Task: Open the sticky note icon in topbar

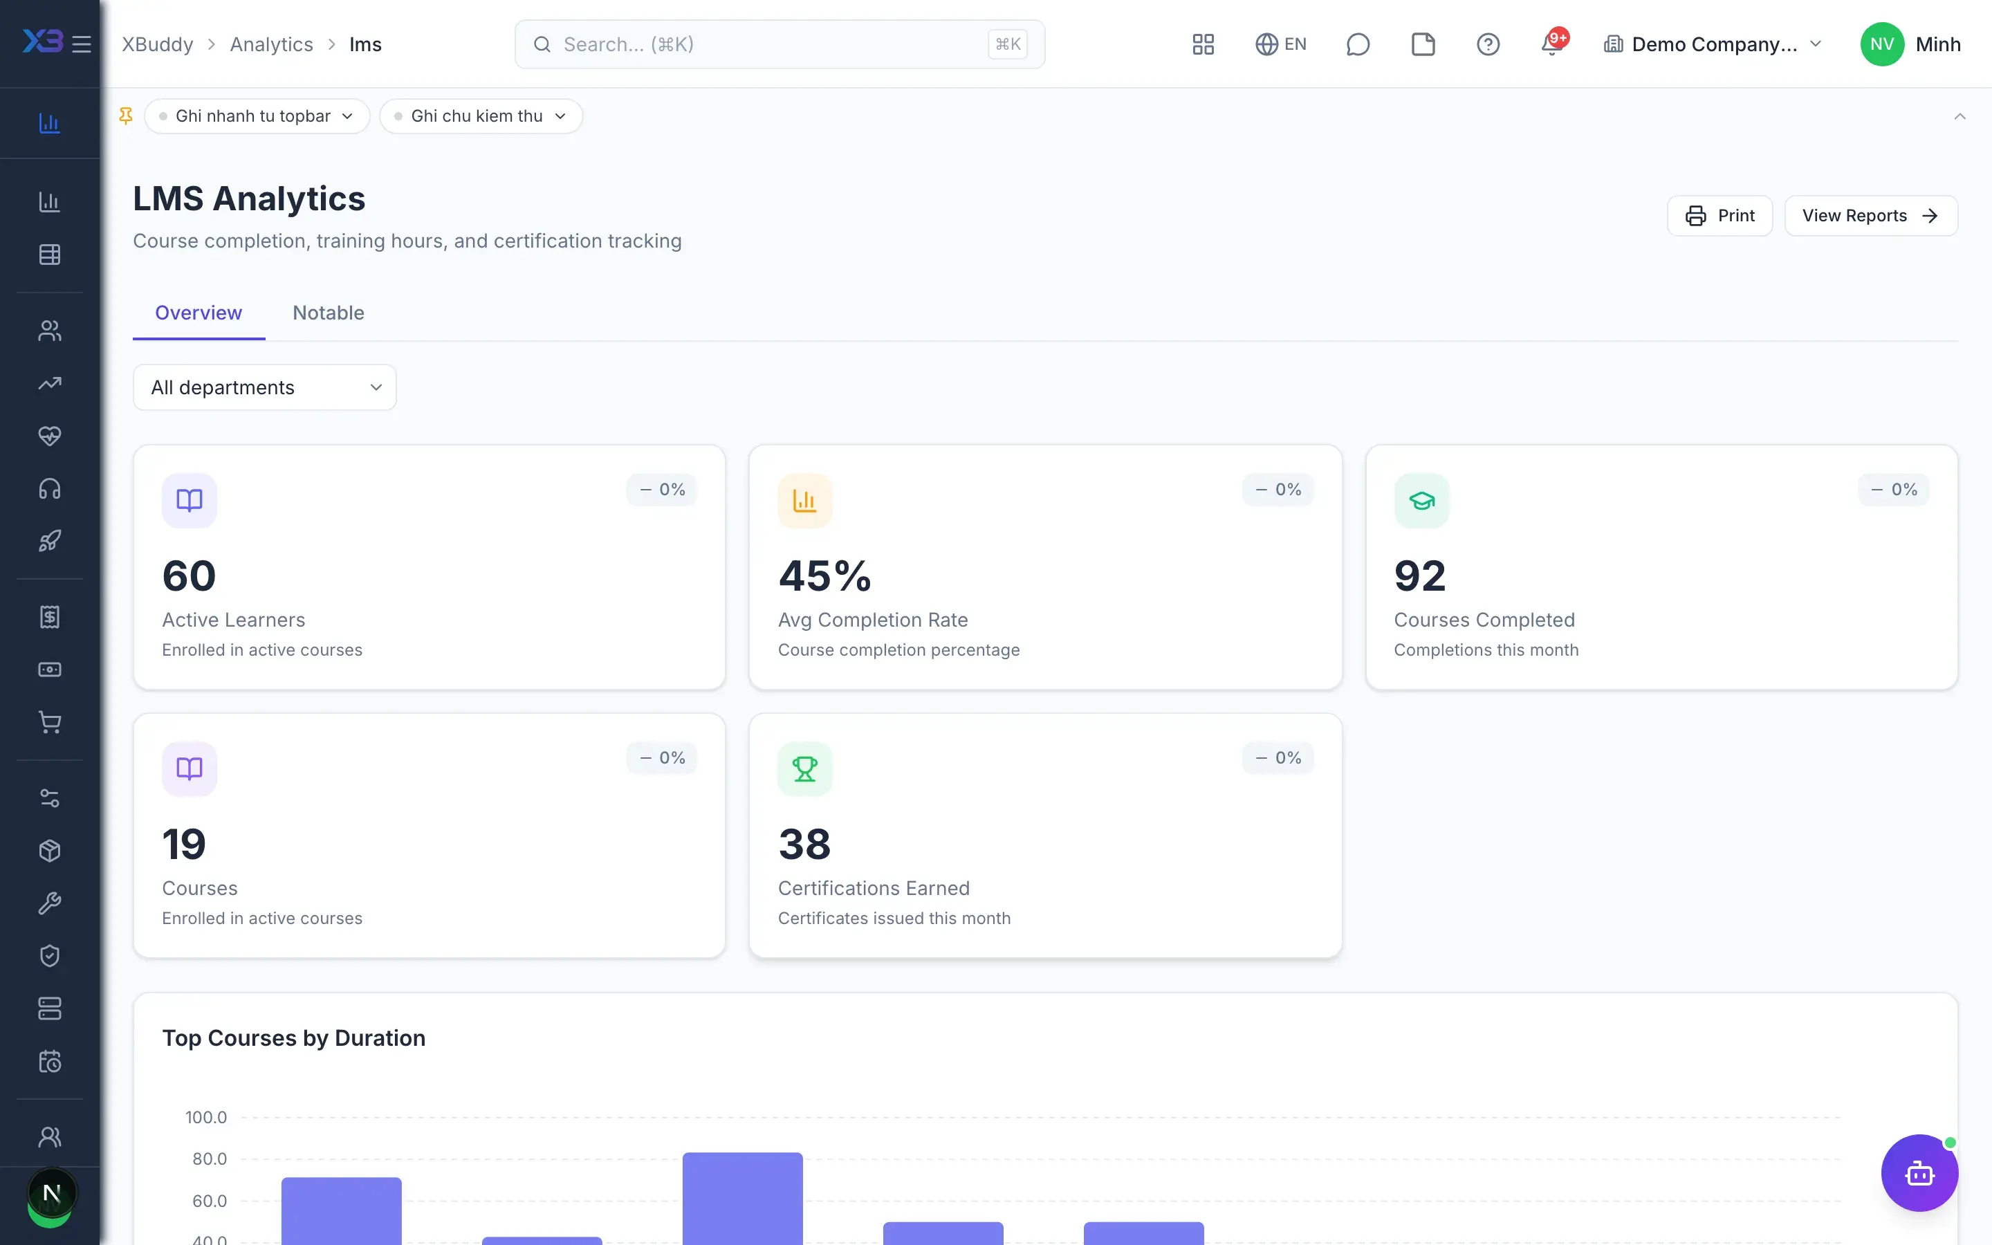Action: [1422, 44]
